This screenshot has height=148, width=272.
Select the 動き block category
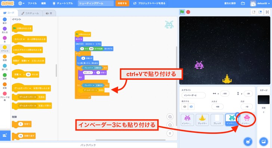[x=5, y=21]
